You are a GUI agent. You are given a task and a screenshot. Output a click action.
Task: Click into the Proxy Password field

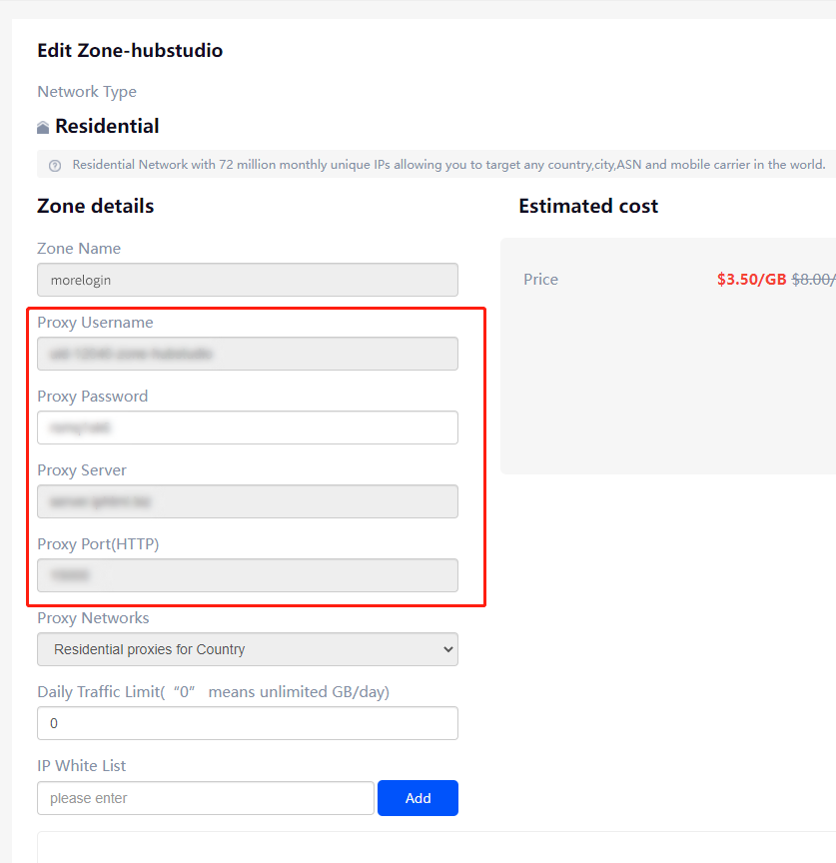pos(247,428)
